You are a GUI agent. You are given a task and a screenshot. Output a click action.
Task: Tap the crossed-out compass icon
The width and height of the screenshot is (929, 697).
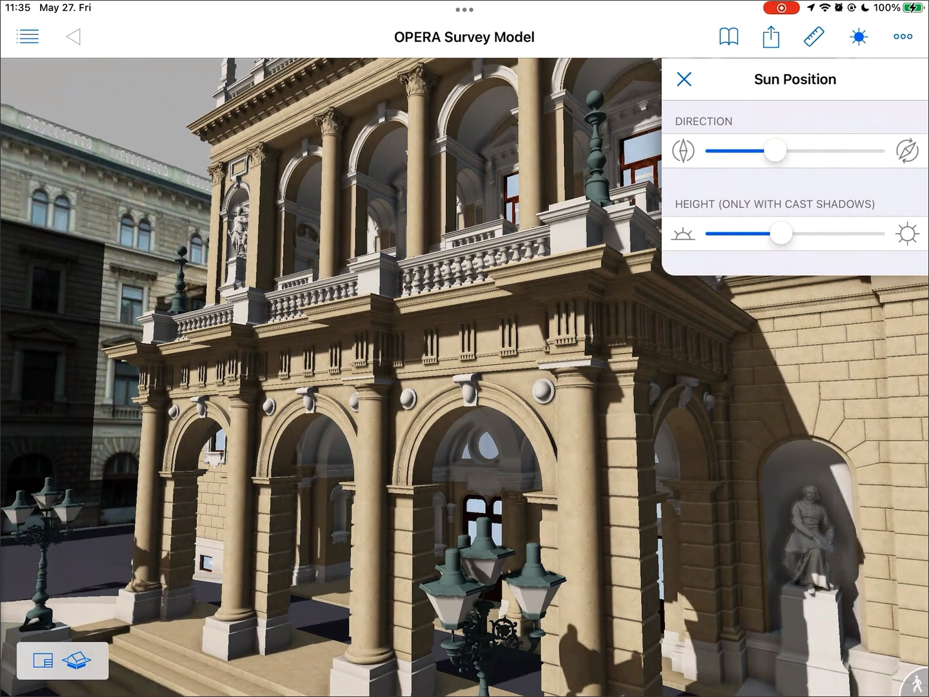(x=907, y=151)
